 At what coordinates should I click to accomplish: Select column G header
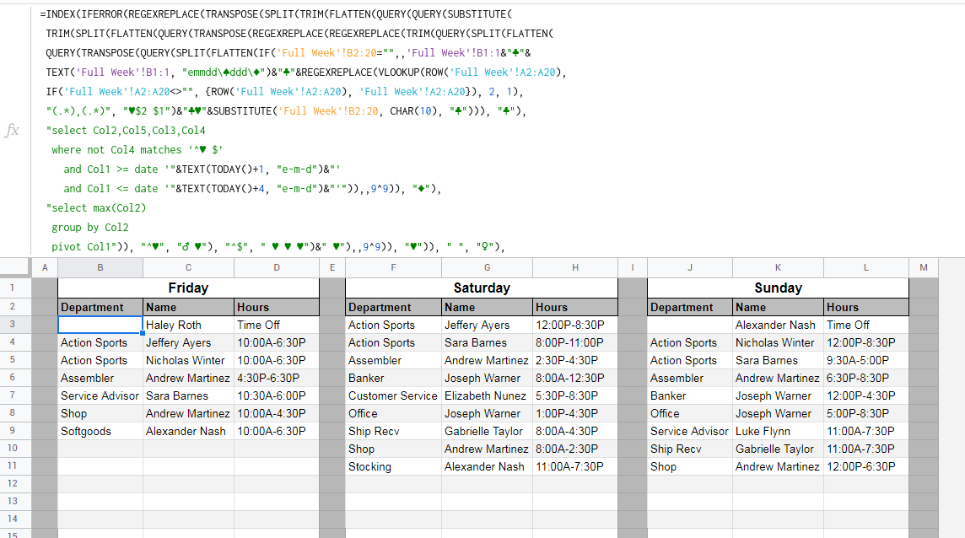coord(487,267)
